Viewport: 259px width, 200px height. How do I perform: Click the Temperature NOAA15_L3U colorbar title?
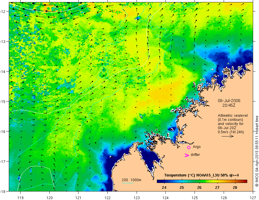201,175
